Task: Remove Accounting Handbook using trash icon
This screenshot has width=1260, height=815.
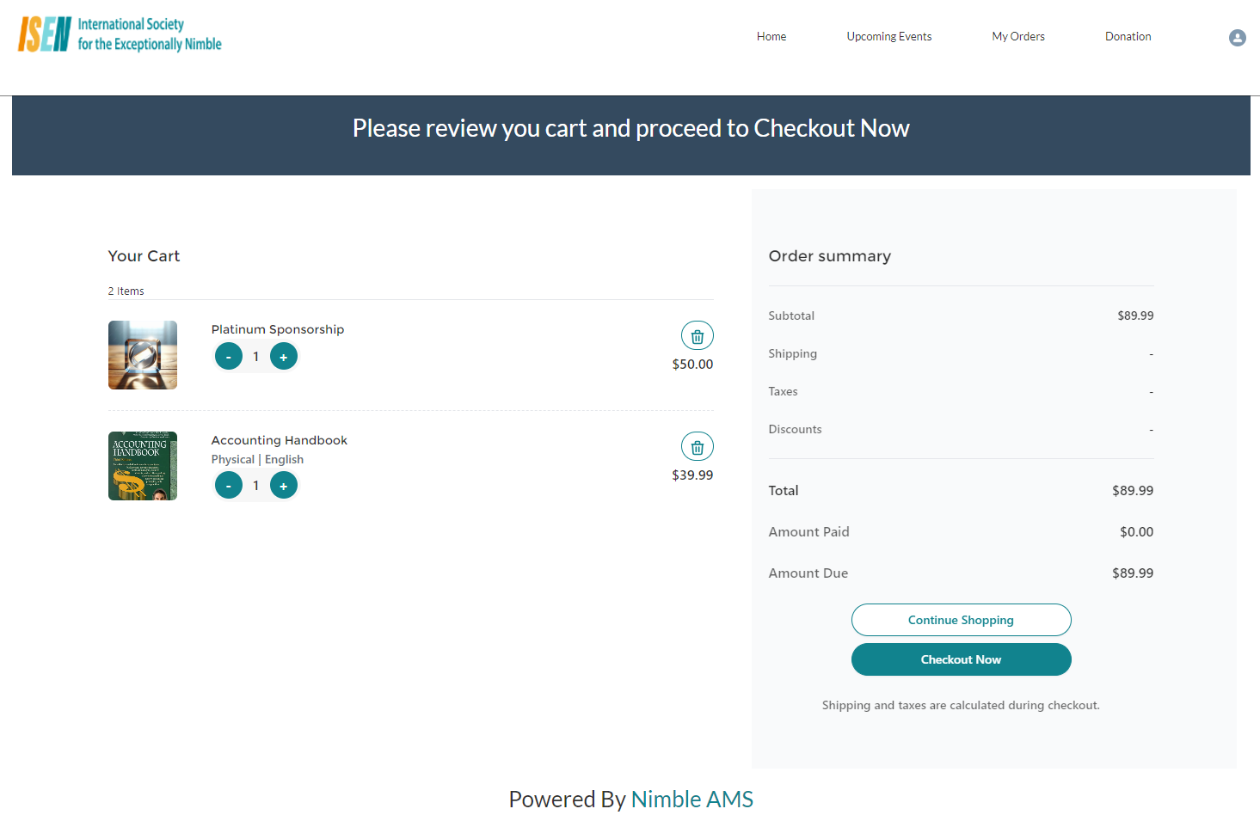Action: point(698,447)
